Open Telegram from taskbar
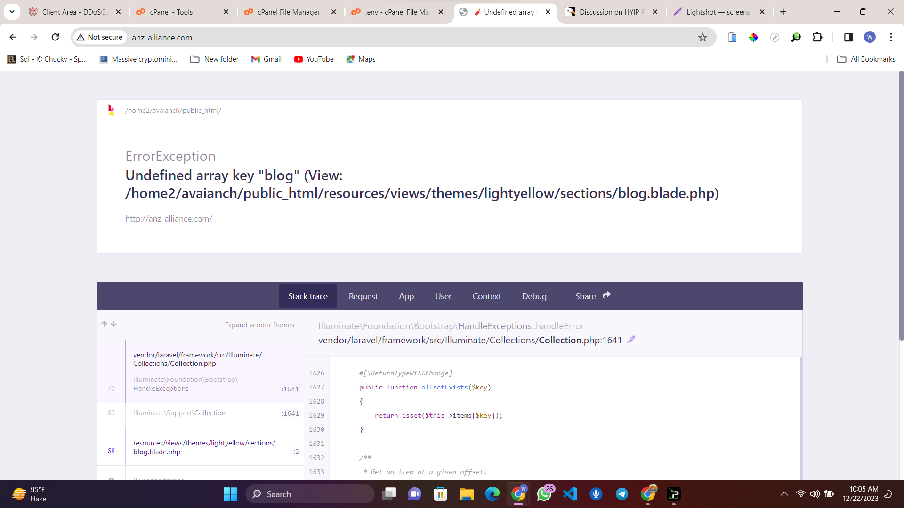The height and width of the screenshot is (508, 904). [x=622, y=494]
